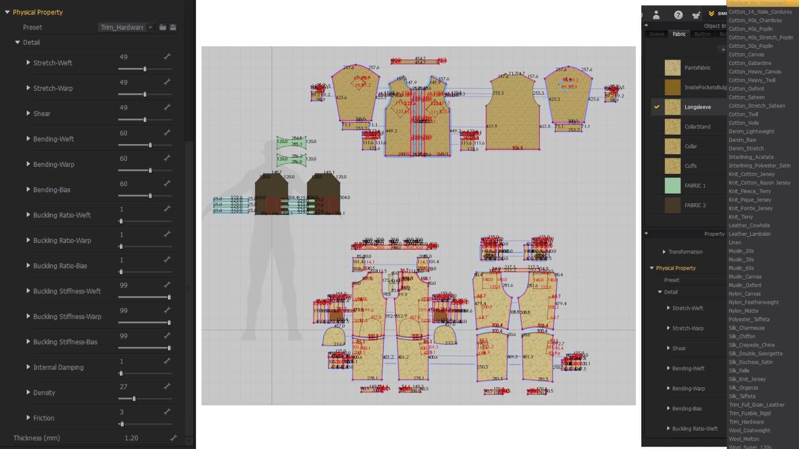The width and height of the screenshot is (799, 449).
Task: Select Silk_Chiffon from the preset list
Action: click(x=742, y=336)
